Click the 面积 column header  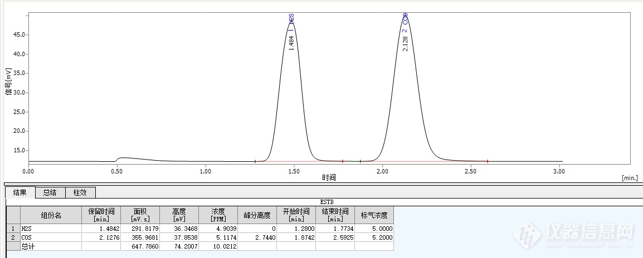[x=140, y=215]
